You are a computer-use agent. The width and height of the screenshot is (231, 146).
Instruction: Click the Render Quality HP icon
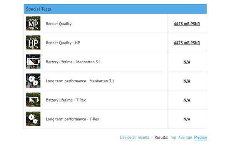tap(33, 43)
